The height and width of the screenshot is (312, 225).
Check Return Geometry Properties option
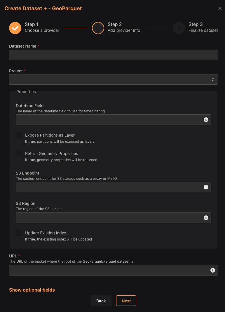[x=19, y=154]
